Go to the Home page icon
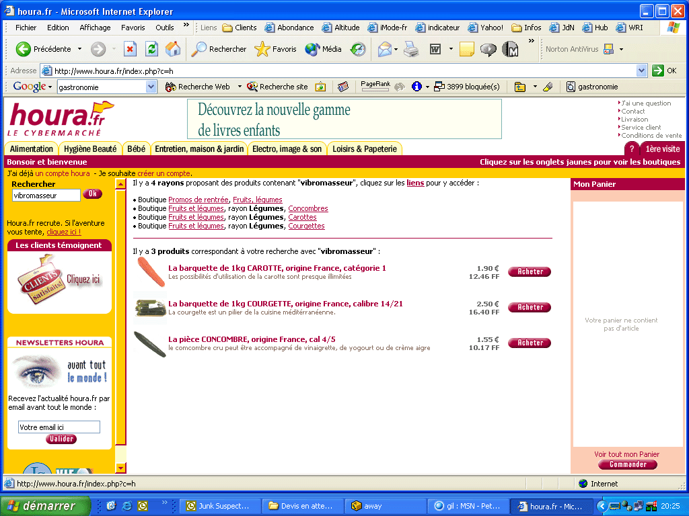The image size is (689, 516). tap(173, 49)
